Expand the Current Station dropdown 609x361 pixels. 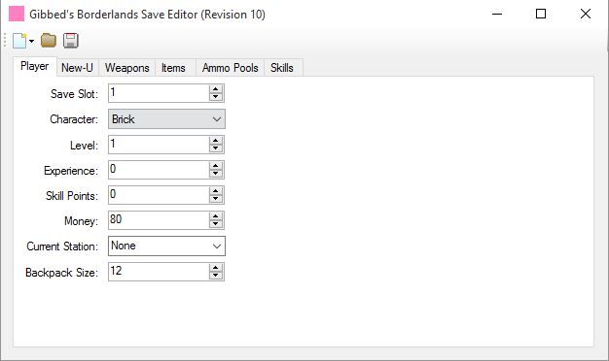coord(166,246)
